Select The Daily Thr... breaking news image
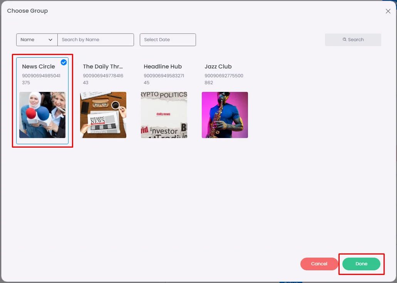The image size is (397, 283). (x=103, y=115)
